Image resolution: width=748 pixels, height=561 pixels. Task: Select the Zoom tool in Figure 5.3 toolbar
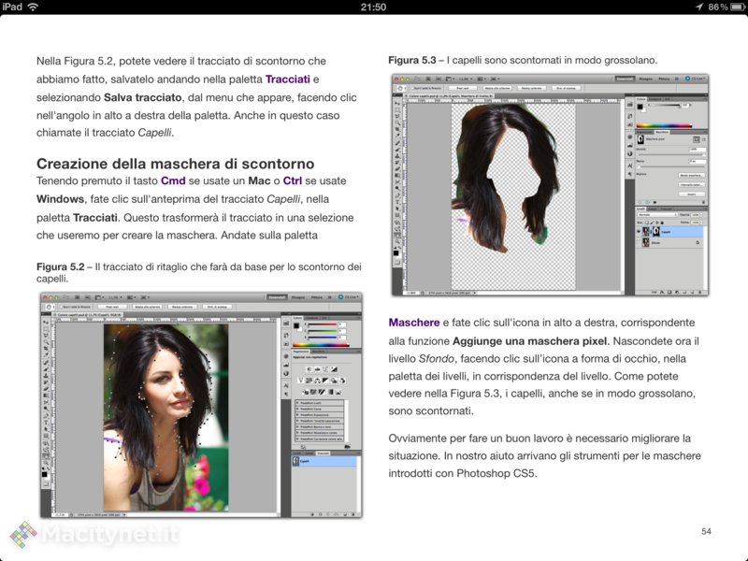(x=397, y=241)
